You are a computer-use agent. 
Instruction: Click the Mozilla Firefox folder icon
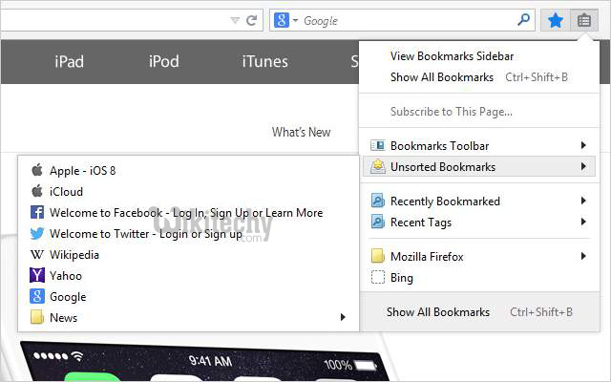pyautogui.click(x=378, y=256)
